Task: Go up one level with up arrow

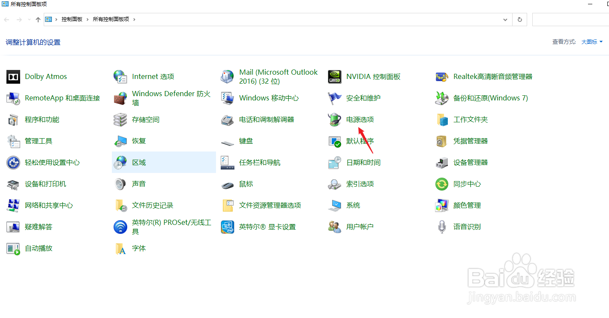Action: [x=38, y=19]
